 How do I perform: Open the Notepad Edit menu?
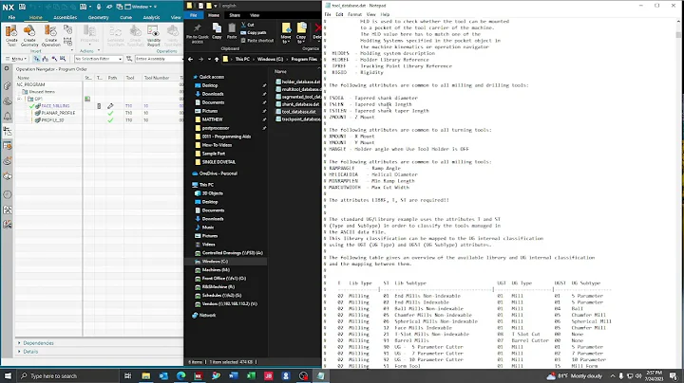tap(339, 14)
